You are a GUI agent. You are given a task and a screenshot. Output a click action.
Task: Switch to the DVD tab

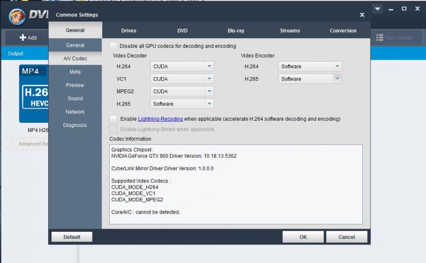pos(182,31)
